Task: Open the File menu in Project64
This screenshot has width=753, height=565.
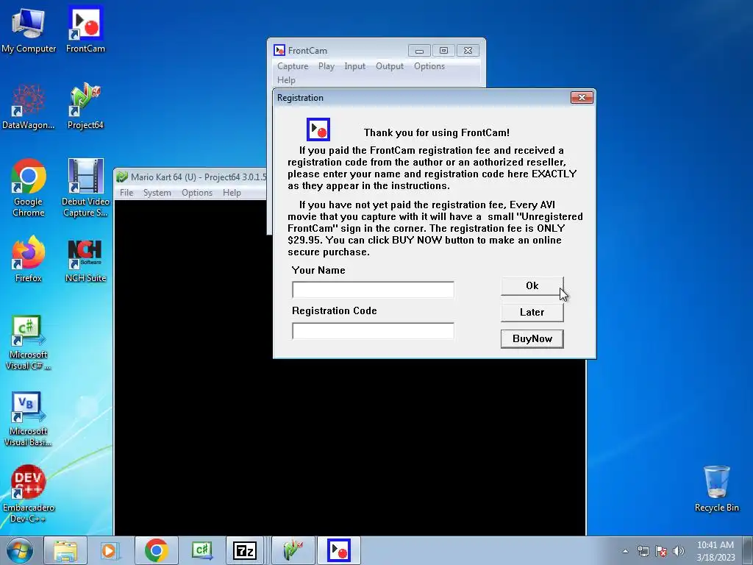Action: 126,193
